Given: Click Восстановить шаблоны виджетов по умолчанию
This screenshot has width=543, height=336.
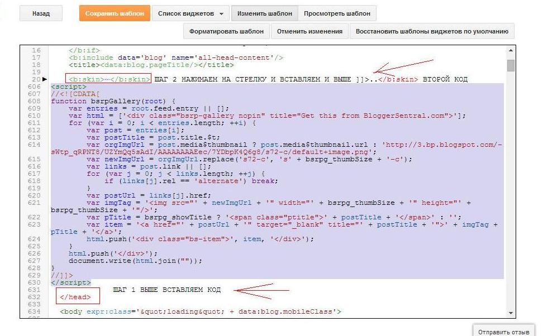Looking at the screenshot, I should (x=432, y=31).
